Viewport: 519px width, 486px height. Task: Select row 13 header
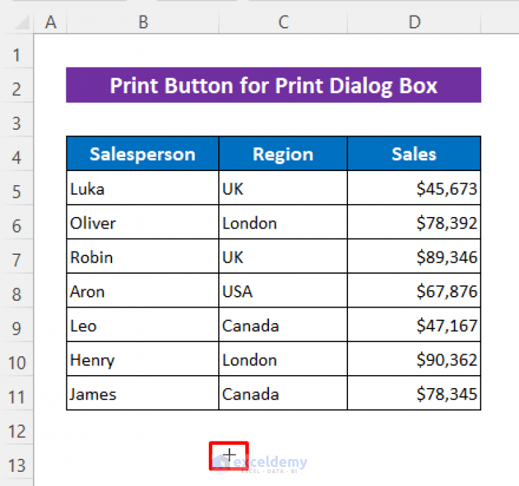click(16, 462)
